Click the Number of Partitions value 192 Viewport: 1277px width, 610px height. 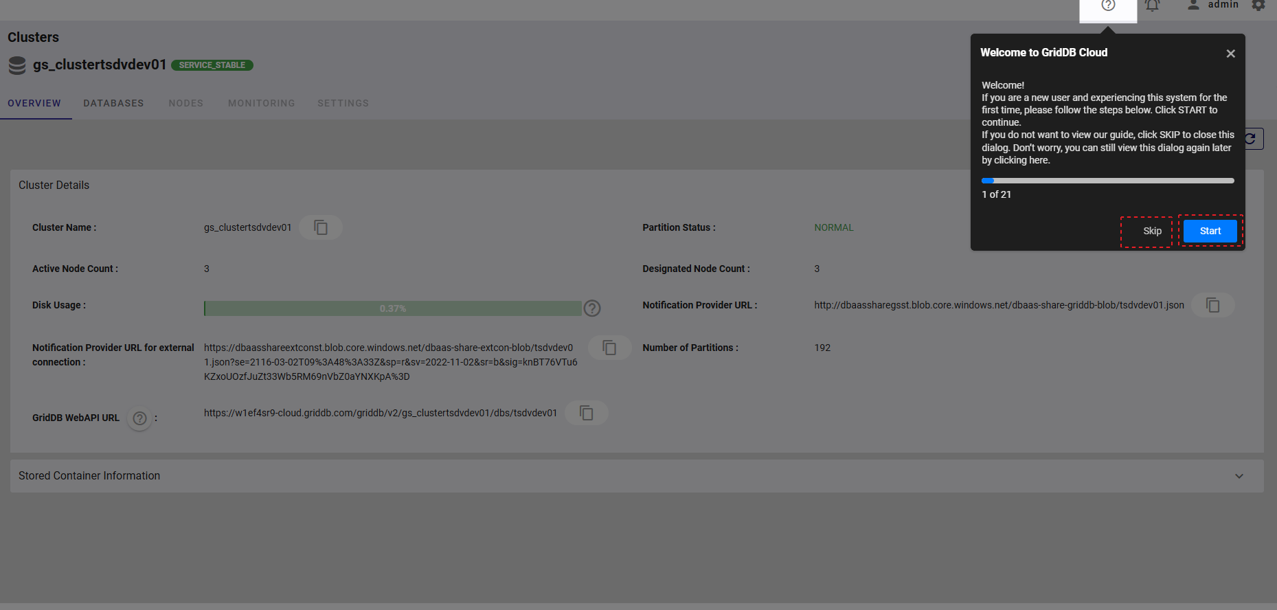coord(822,348)
